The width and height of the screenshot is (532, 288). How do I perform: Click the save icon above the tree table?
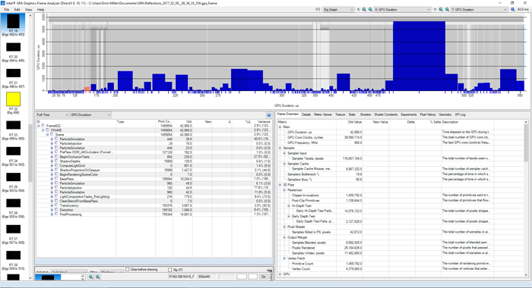269,114
